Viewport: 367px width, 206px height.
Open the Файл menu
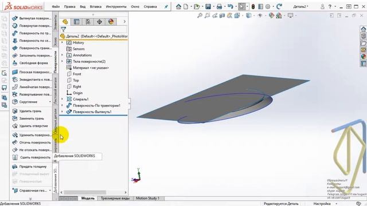coord(56,6)
